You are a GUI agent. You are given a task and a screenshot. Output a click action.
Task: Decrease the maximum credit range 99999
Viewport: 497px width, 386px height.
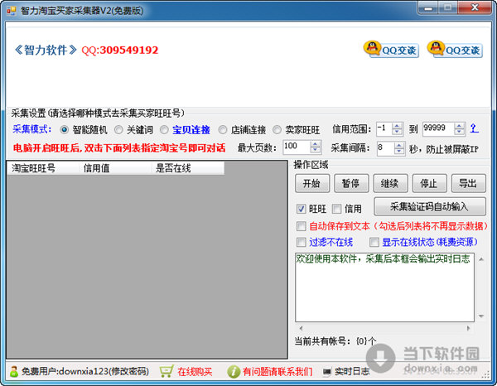tap(459, 132)
